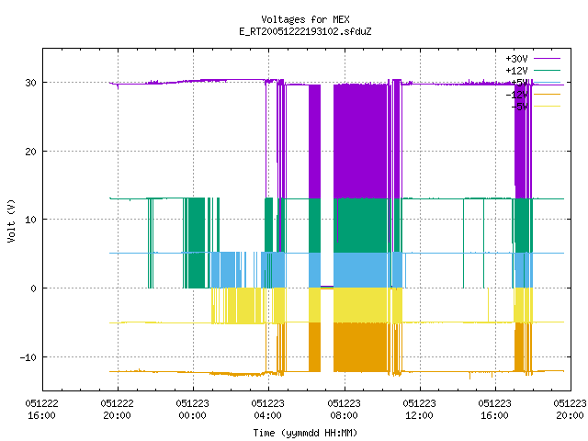Click the x-axis label 051223 12:00

pyautogui.click(x=419, y=410)
